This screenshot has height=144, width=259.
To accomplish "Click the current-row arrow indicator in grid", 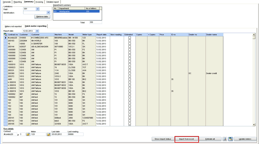I will point(5,38).
